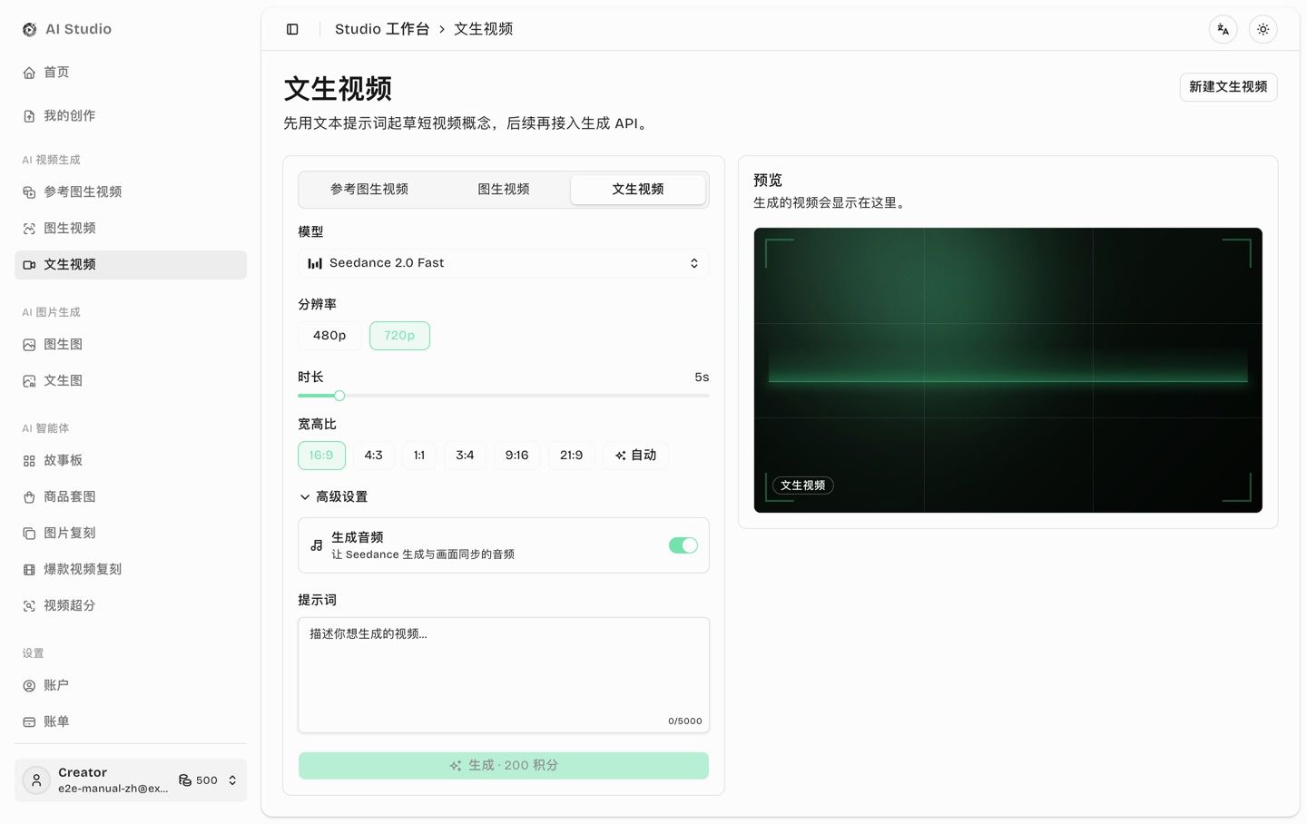This screenshot has width=1307, height=824.
Task: Click the 生成 · 200 积分 button
Action: click(504, 766)
